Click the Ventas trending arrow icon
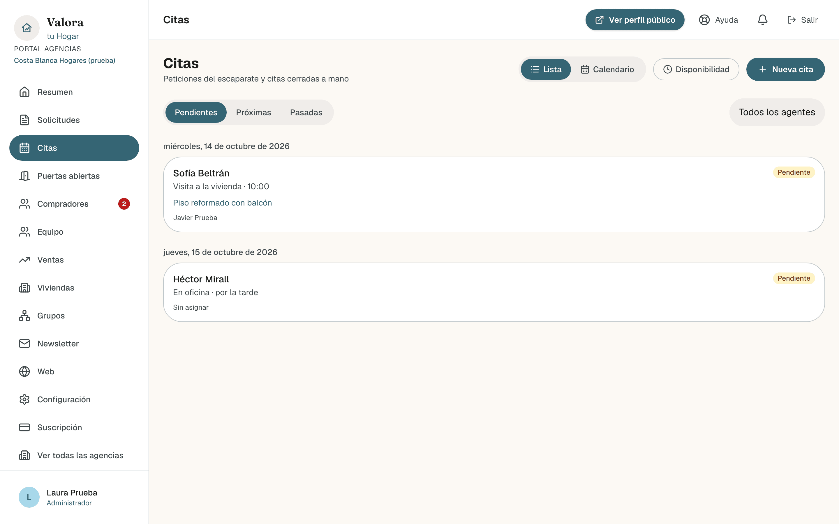This screenshot has width=839, height=524. click(24, 260)
